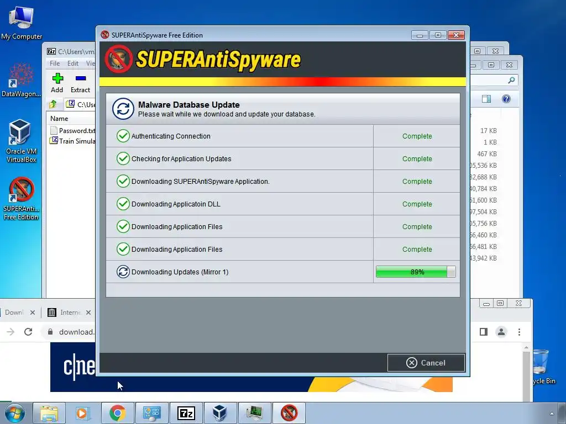The height and width of the screenshot is (424, 566).
Task: Open the help icon in Explorer window
Action: click(x=506, y=99)
